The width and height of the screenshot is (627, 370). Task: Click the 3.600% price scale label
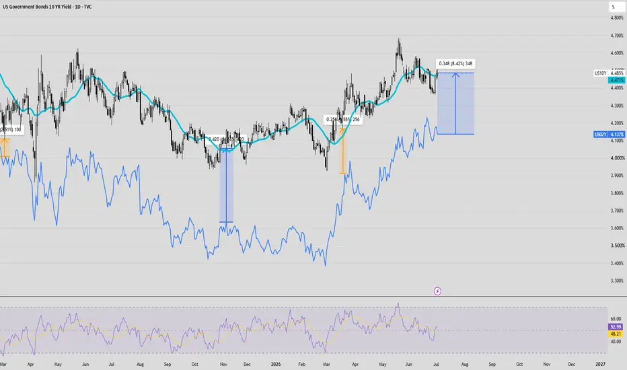[x=616, y=228]
